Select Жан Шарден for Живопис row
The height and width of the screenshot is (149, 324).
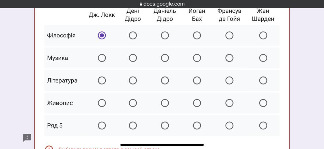tap(263, 103)
